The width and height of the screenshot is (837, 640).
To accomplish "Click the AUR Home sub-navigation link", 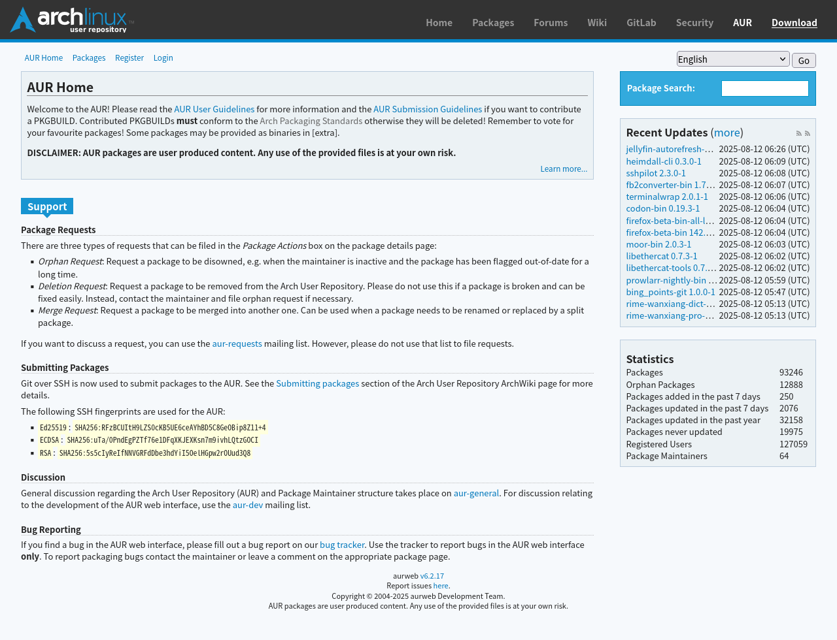I will click(44, 58).
